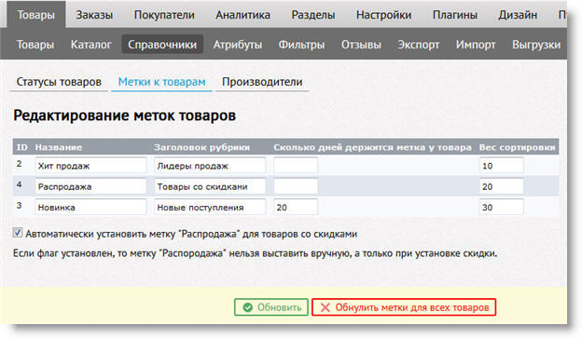Select the Справочники submenu item
The image size is (582, 339).
pyautogui.click(x=162, y=45)
